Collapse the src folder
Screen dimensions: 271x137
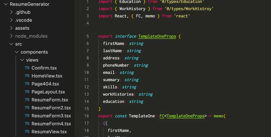(x=11, y=44)
